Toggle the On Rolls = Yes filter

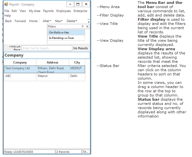tap(66, 32)
